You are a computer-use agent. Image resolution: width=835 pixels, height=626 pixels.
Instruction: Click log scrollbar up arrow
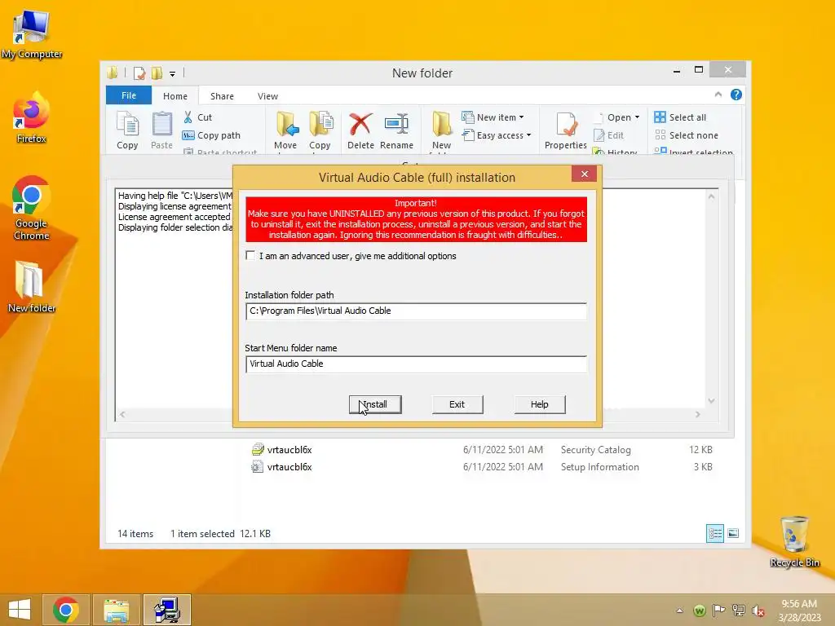coord(711,196)
